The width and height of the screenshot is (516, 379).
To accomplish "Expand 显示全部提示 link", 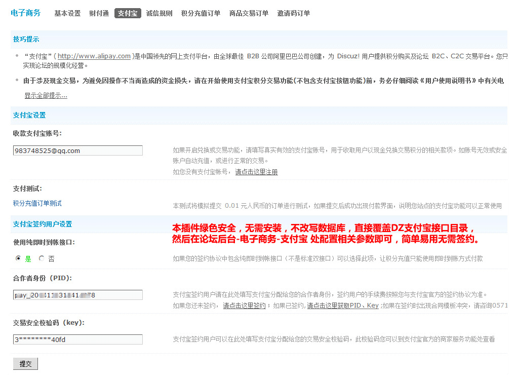I will [46, 95].
